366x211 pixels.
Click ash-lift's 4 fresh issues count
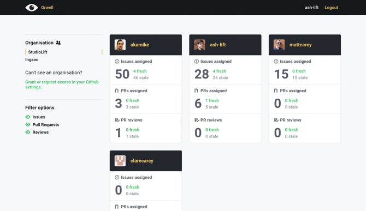pos(220,71)
